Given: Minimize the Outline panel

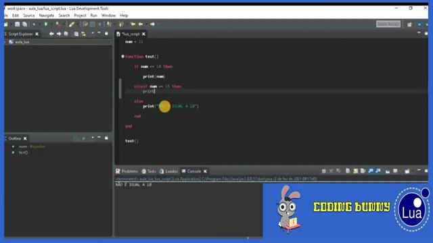Looking at the screenshot, I should (99, 138).
